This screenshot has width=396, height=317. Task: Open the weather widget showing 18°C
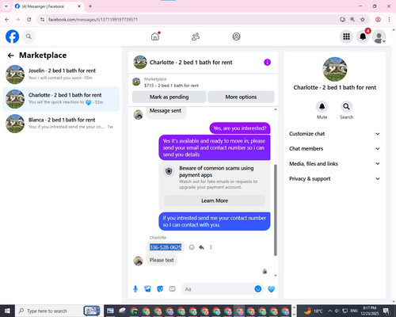point(313,311)
